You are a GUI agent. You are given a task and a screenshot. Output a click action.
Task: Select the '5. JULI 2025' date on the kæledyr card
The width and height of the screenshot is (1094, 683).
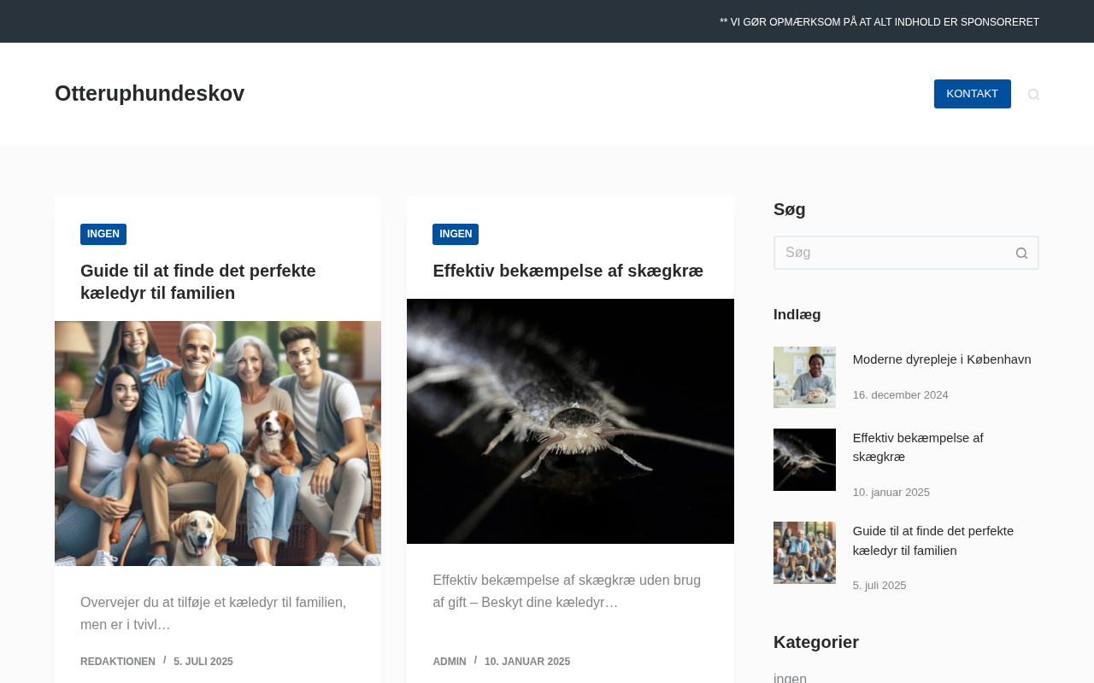[x=203, y=662]
